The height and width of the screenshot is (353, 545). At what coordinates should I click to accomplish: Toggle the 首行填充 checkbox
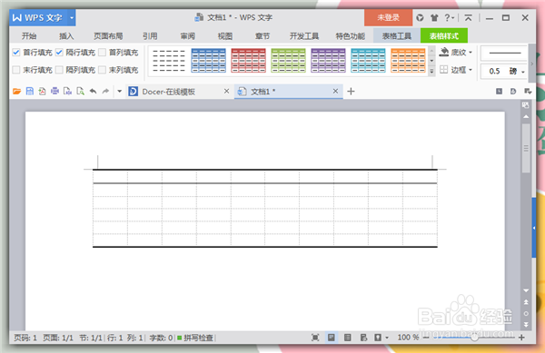[16, 53]
